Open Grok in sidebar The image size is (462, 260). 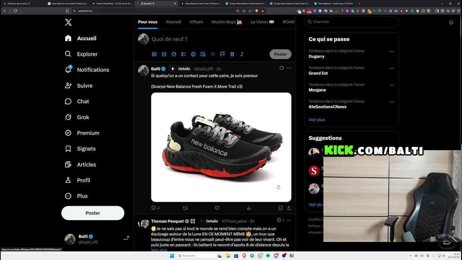coord(77,117)
